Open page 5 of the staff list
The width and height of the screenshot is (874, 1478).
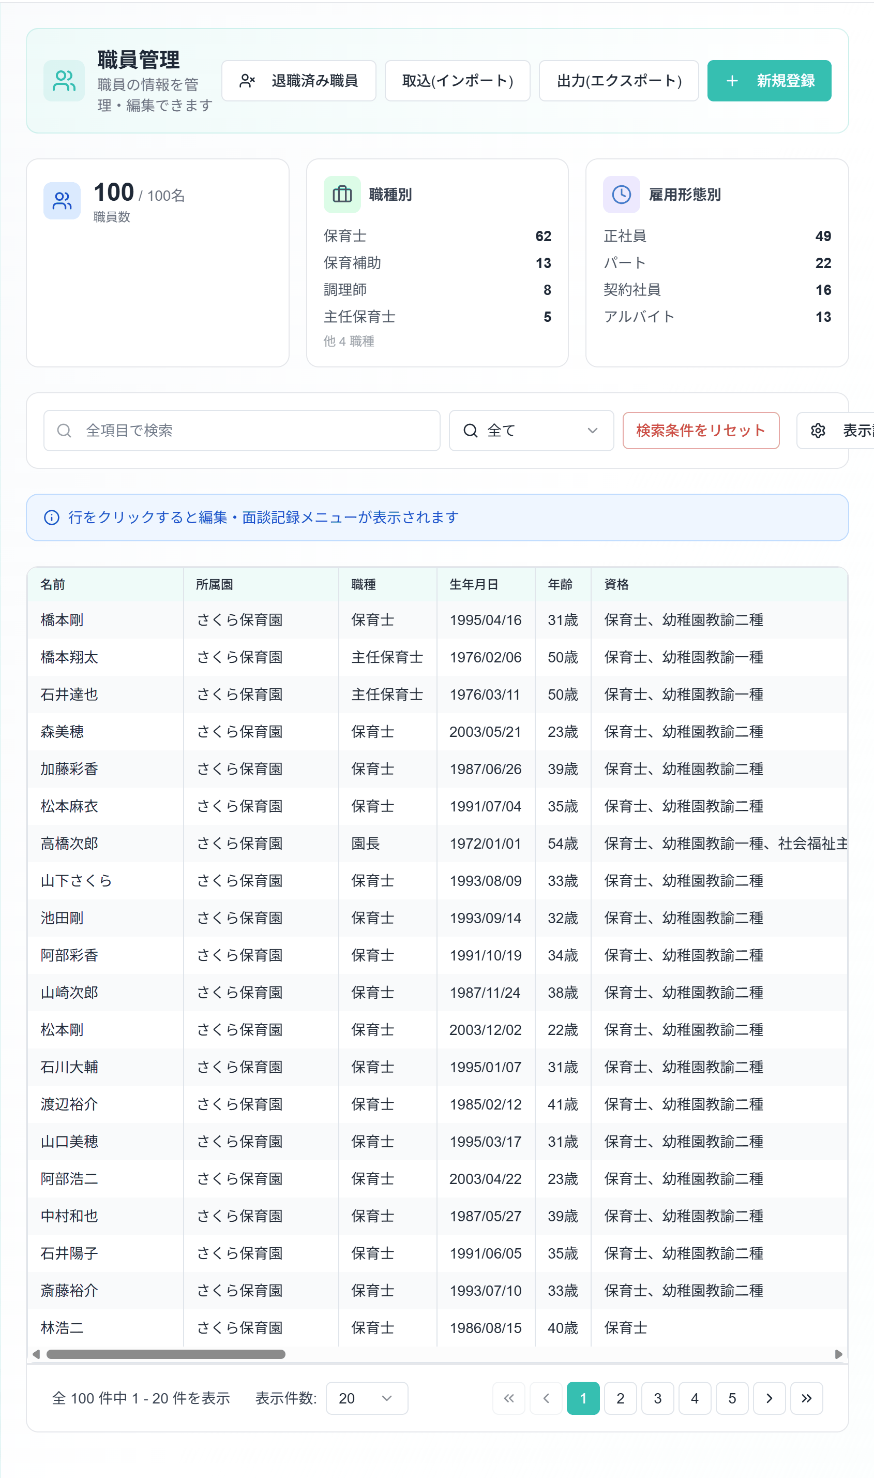click(732, 1398)
